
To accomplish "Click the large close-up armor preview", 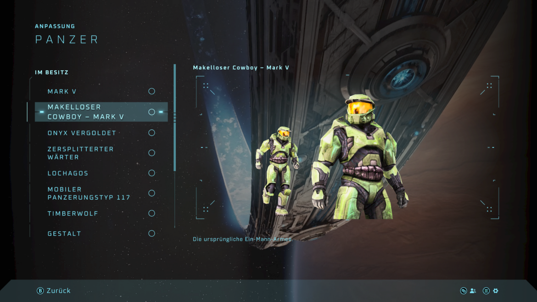I will pos(359,157).
